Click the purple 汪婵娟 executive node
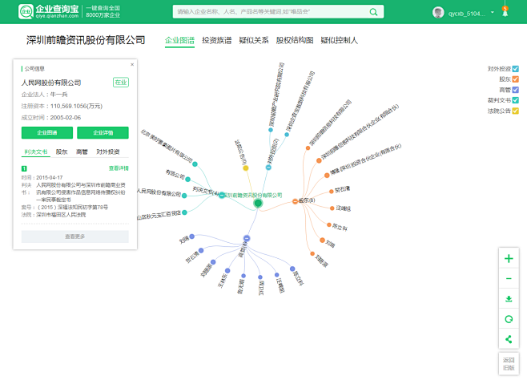Screen dimensions: 527x388 [x=276, y=275]
